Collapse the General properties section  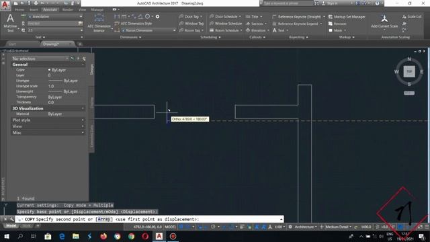point(83,65)
